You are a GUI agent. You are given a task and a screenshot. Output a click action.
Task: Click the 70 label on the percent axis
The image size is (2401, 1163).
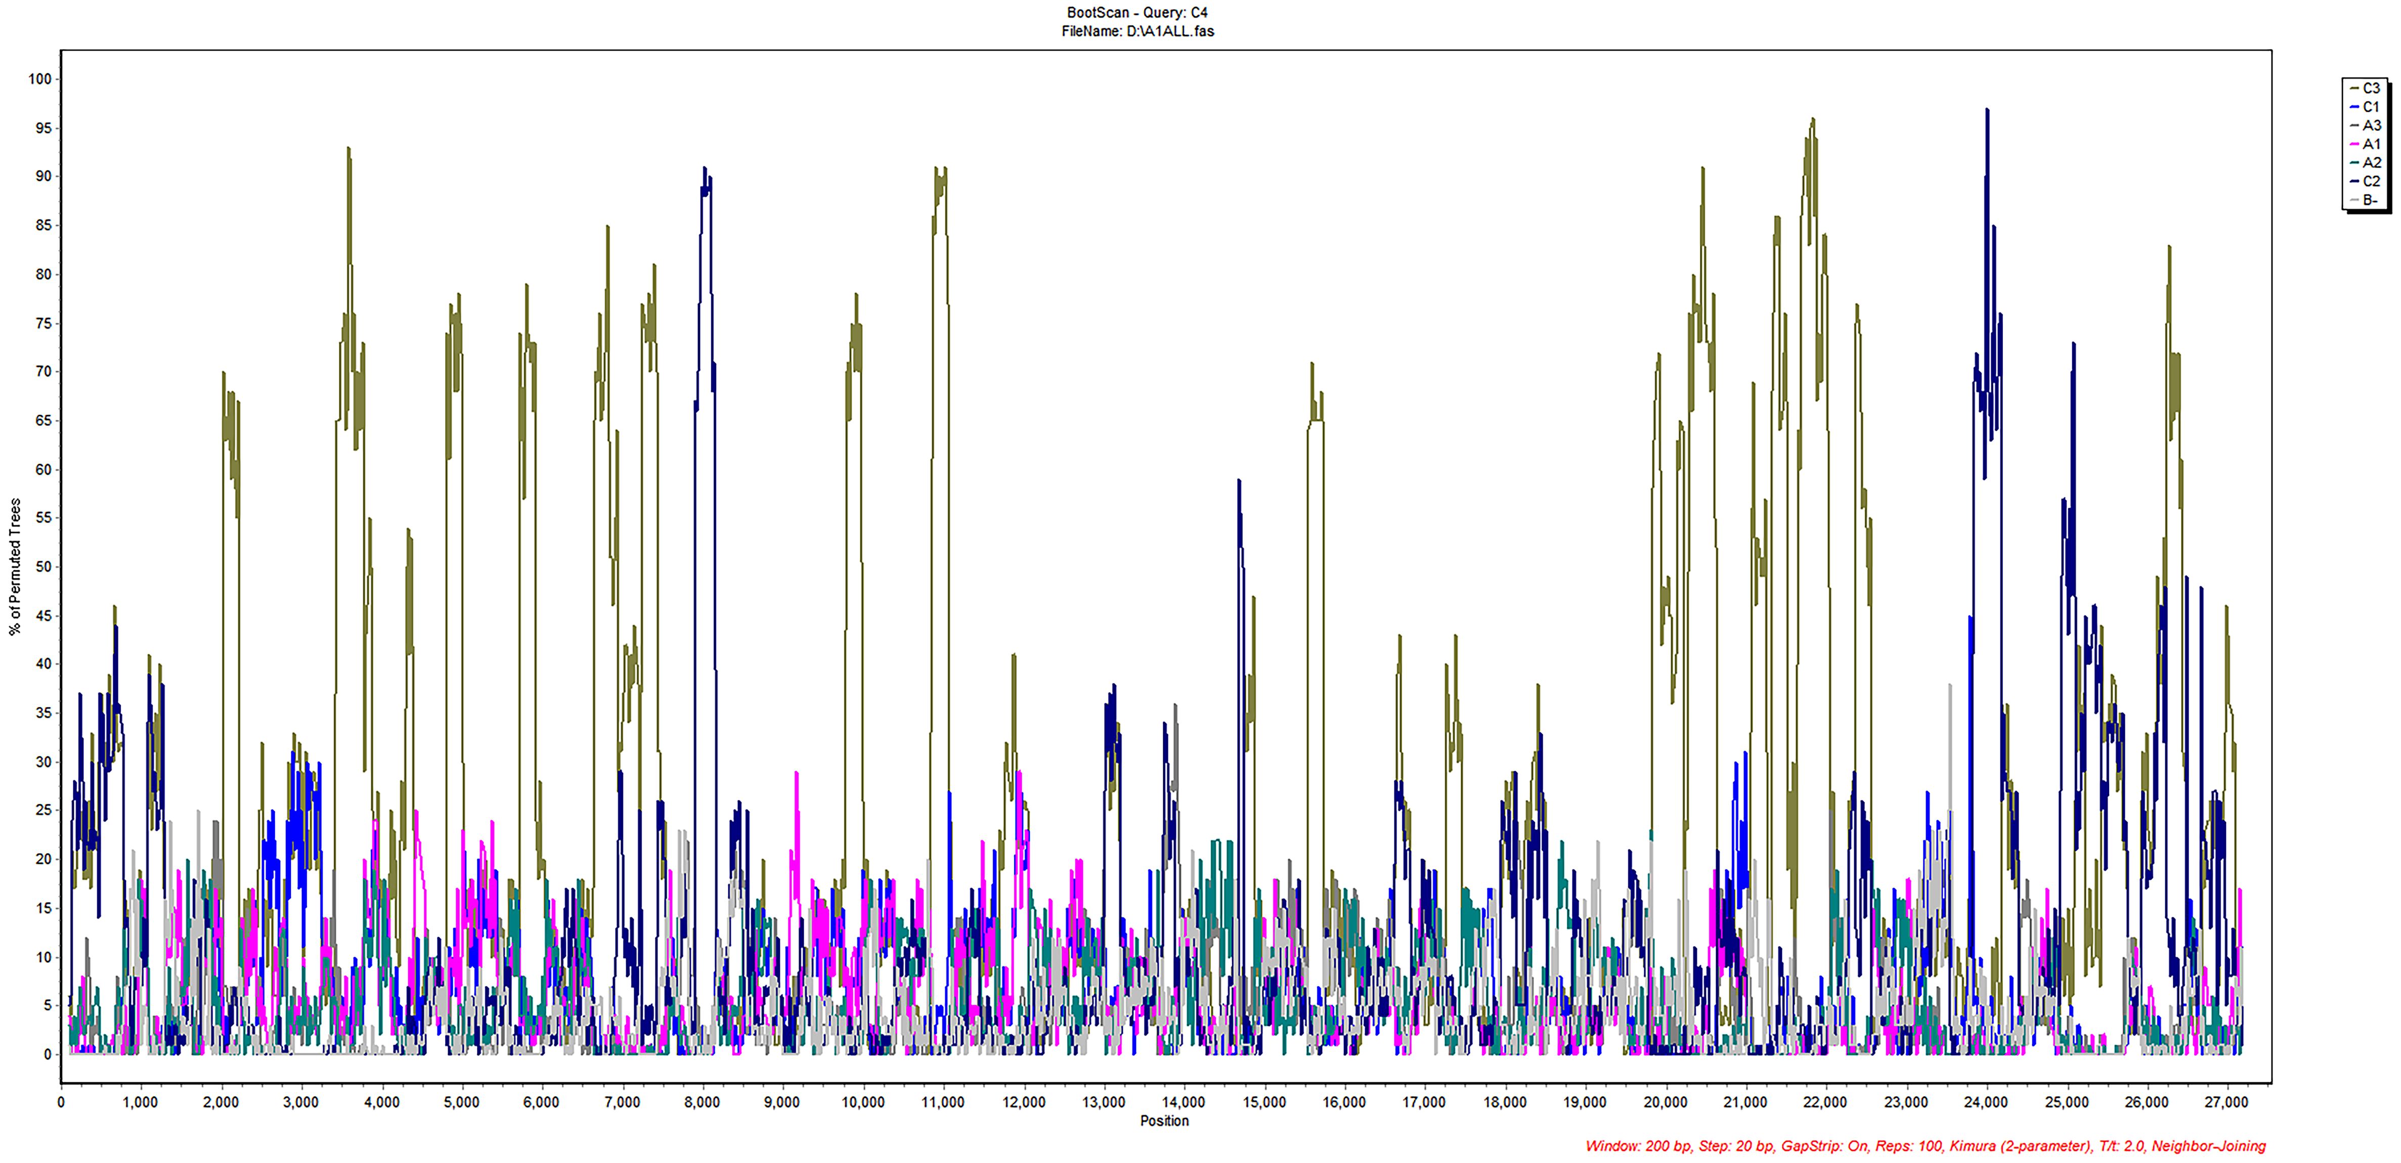point(44,372)
